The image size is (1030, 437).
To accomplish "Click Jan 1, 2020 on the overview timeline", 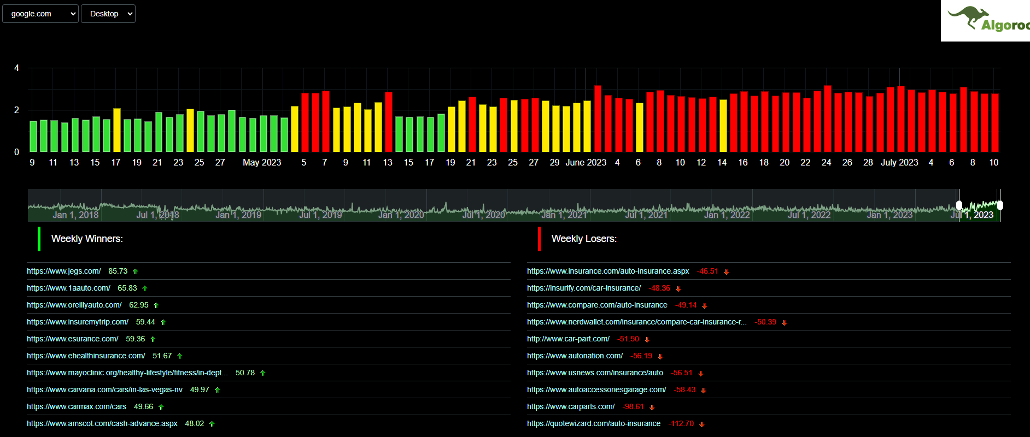I will click(401, 215).
